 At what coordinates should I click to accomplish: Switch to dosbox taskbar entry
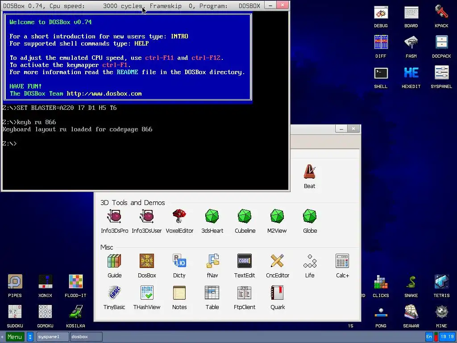point(86,337)
